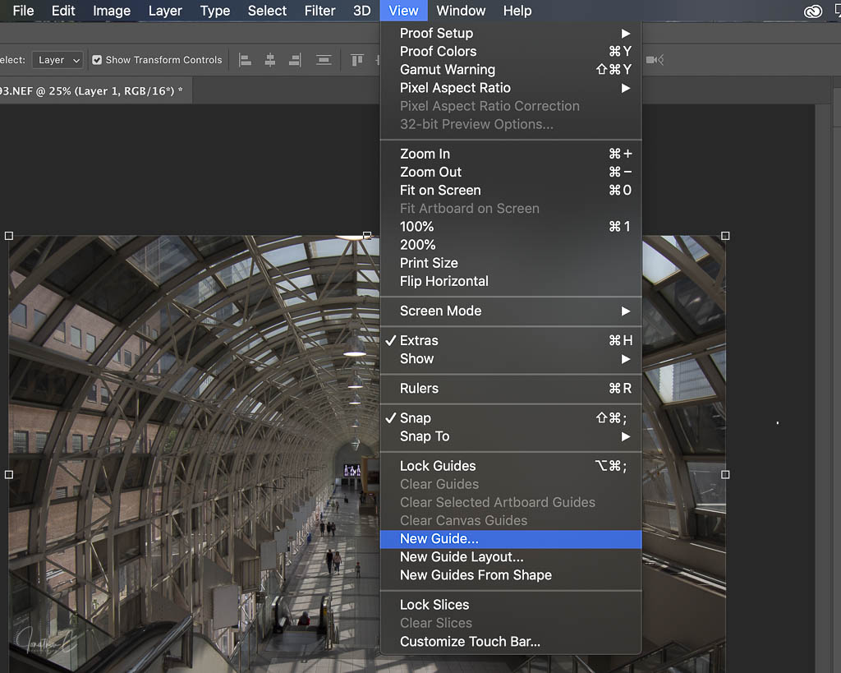
Task: Click the Align Horizontal Centers icon
Action: coord(270,60)
